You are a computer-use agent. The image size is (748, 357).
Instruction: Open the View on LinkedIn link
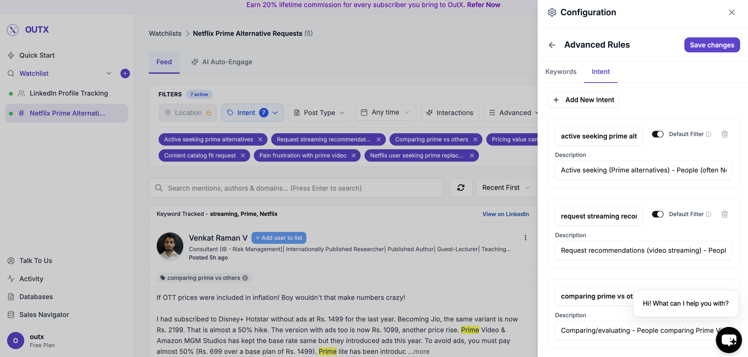505,214
